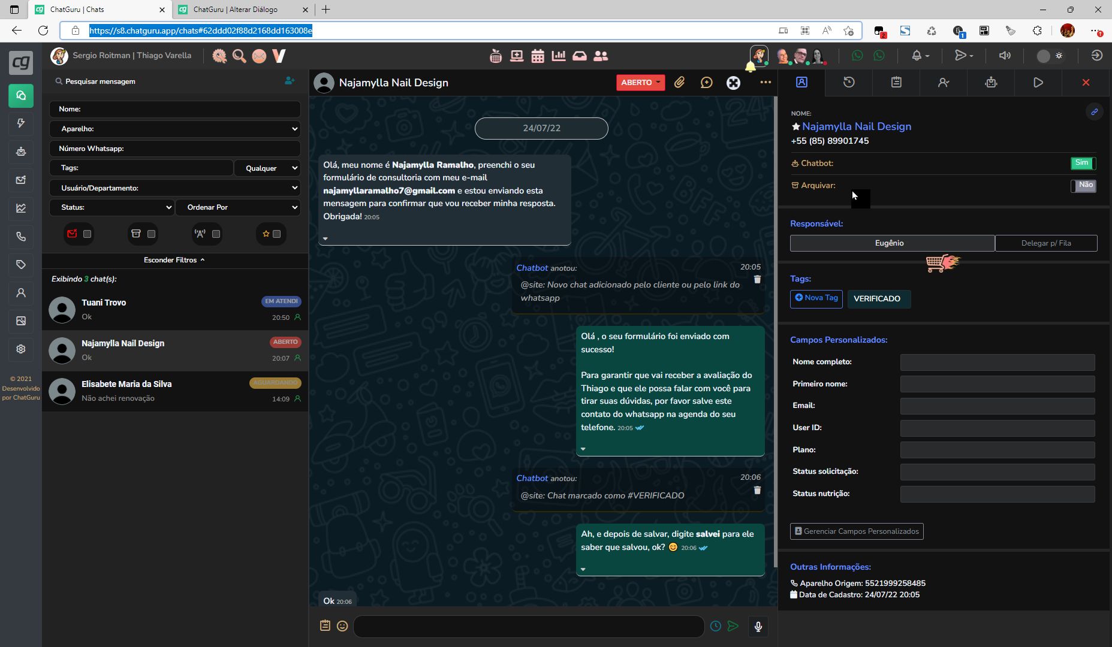Click the Eugênio responsible button
The height and width of the screenshot is (647, 1112).
point(893,243)
